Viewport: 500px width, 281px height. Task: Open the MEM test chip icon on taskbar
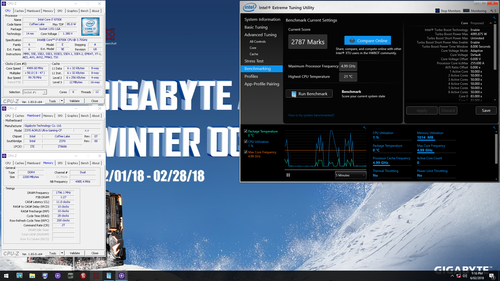[x=70, y=276]
